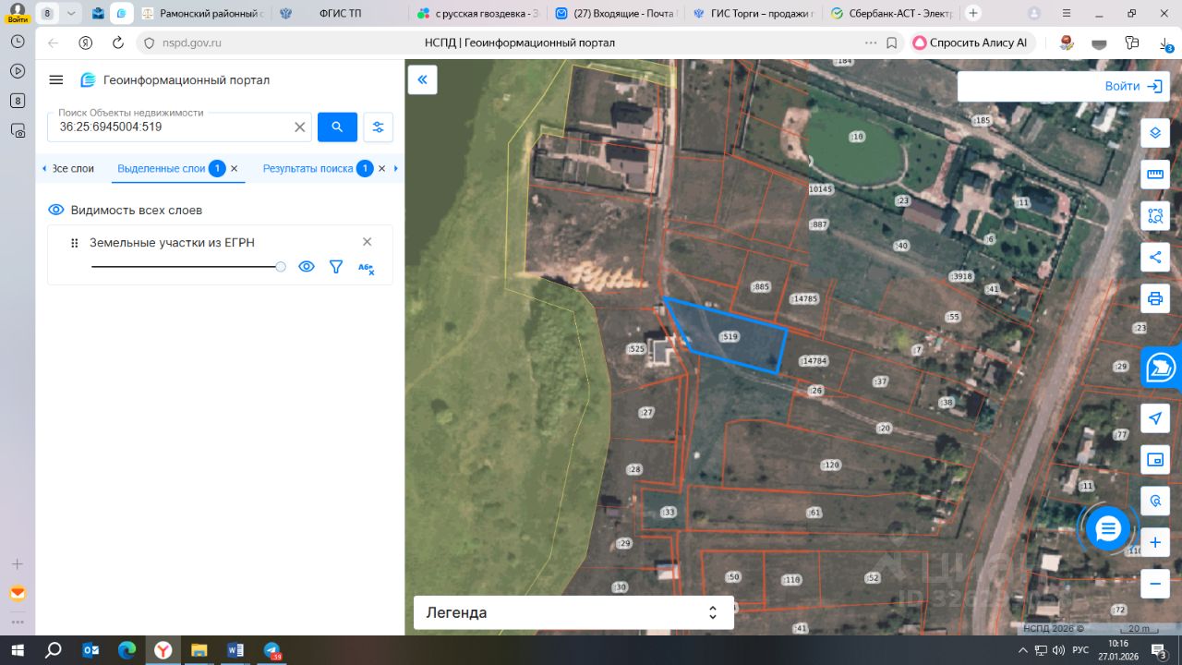Viewport: 1182px width, 665px height.
Task: Click the address bar URL nspd.gov.ru
Action: 191,42
